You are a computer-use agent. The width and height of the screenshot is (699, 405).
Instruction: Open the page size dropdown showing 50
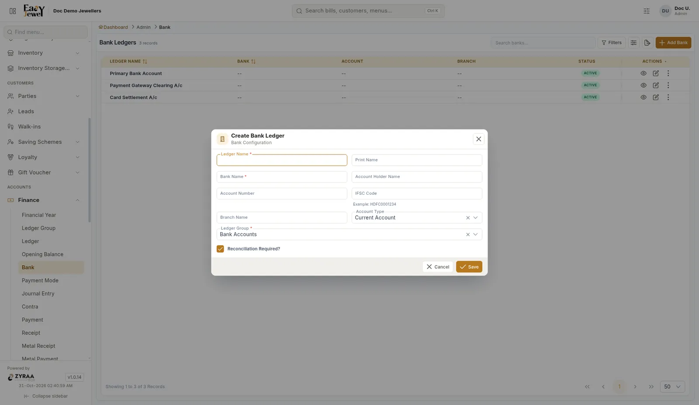[x=672, y=387]
